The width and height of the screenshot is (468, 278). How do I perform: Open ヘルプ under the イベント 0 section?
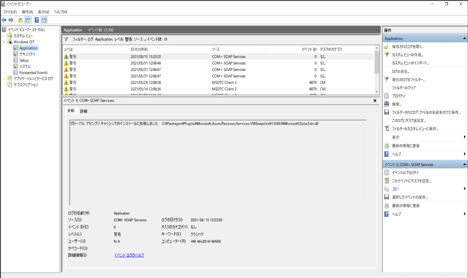coord(396,214)
